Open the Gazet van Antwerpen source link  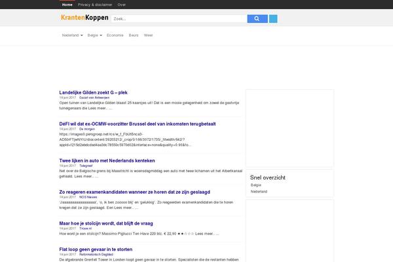pos(94,98)
